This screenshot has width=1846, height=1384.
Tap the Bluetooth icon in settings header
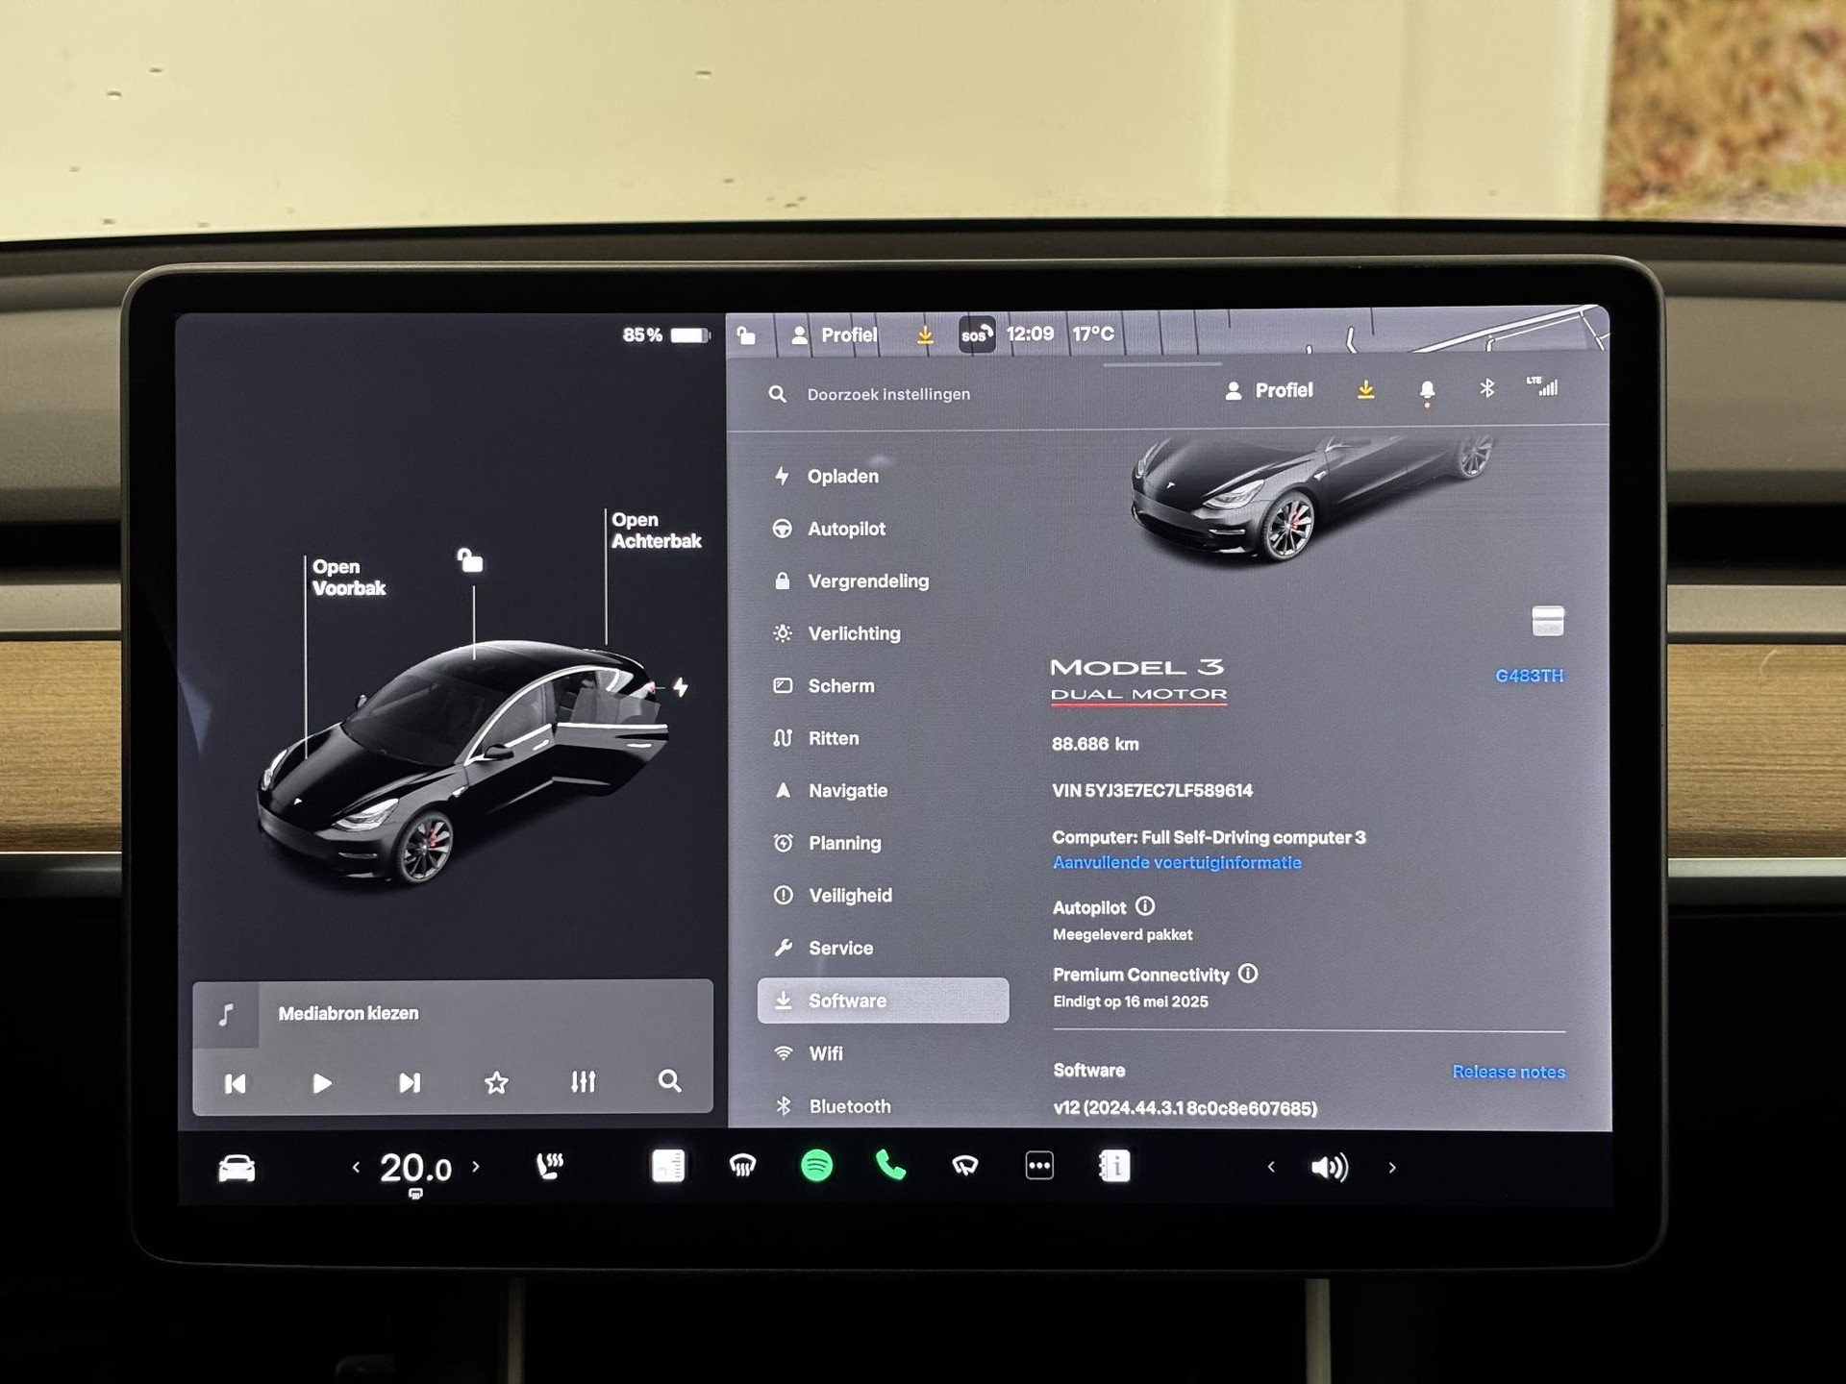coord(1487,388)
